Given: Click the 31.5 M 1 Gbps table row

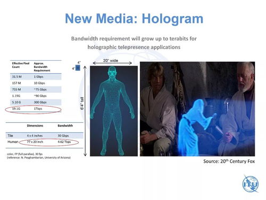Looking at the screenshot, I should tap(36, 77).
